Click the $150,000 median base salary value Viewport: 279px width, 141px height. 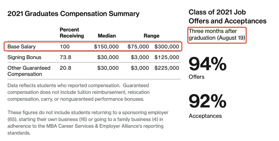click(x=106, y=47)
